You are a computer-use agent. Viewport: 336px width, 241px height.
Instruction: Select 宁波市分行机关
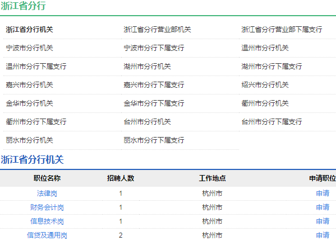pyautogui.click(x=29, y=48)
